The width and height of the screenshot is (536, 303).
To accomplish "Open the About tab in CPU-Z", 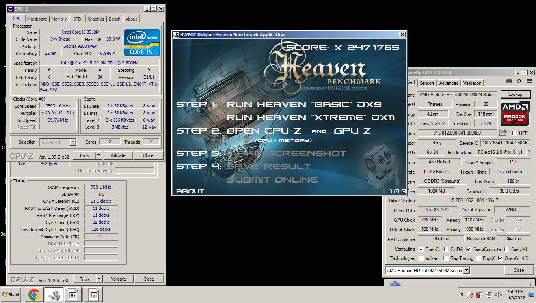I will click(131, 19).
